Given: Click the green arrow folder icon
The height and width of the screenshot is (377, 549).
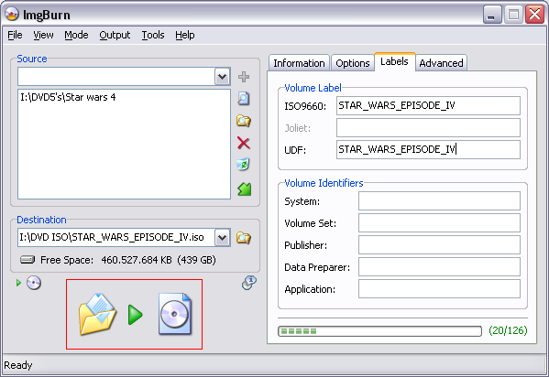Looking at the screenshot, I should (245, 188).
